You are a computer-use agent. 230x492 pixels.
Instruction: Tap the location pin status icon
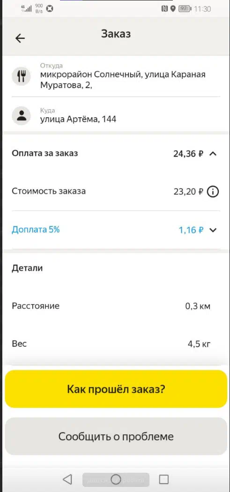(172, 9)
